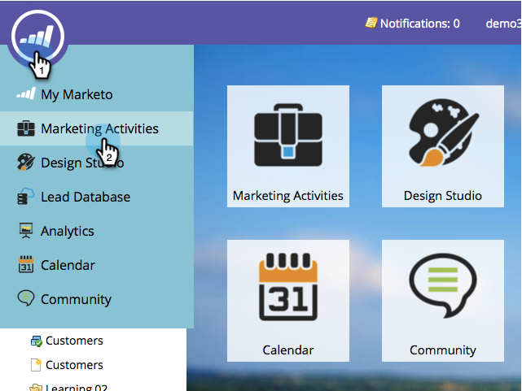
Task: Open the Calendar tile
Action: (x=288, y=301)
